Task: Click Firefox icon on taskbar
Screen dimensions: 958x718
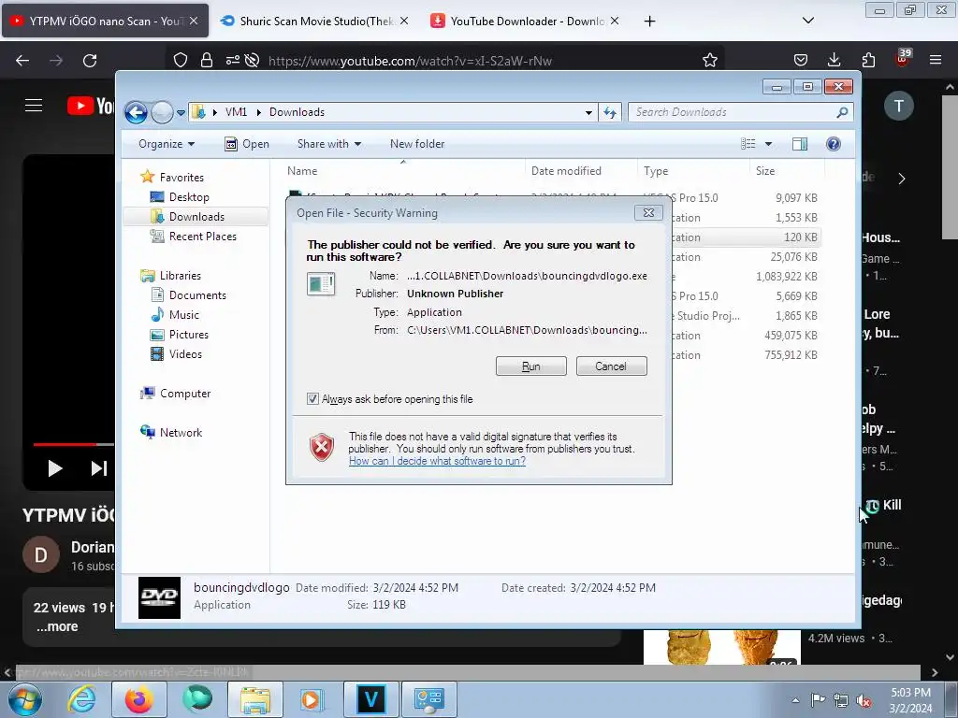Action: coord(139,699)
